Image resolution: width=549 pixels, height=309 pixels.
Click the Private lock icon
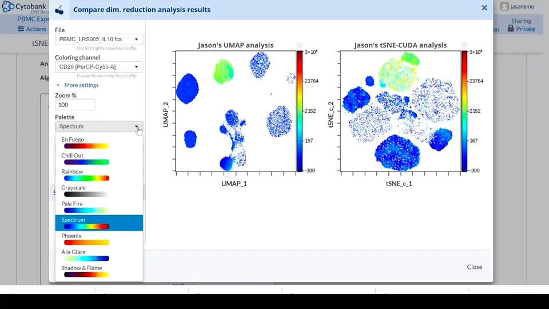(x=511, y=29)
